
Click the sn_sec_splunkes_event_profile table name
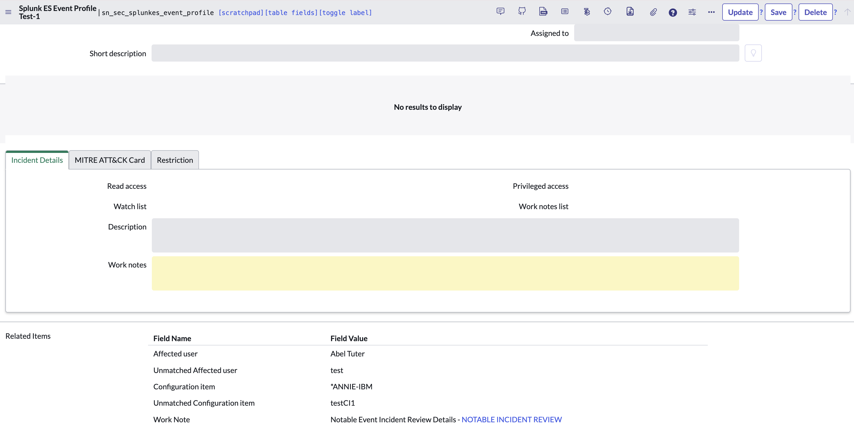pyautogui.click(x=158, y=13)
